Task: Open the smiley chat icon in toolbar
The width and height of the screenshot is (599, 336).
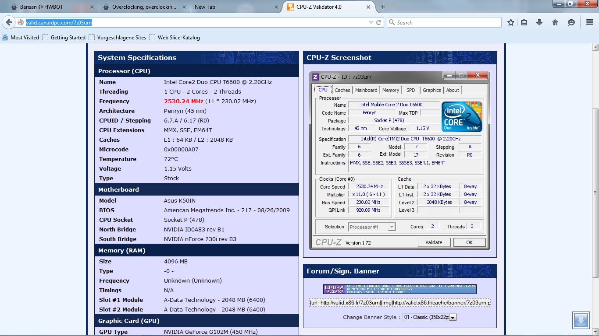Action: coord(571,22)
